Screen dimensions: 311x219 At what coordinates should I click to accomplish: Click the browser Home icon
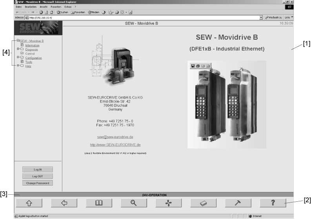[x=51, y=12]
